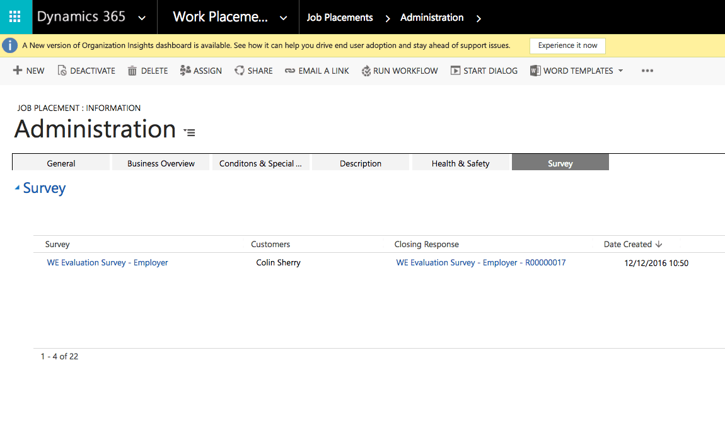Open the Office 365 app launcher grid
Screen dimensions: 725x447
[15, 15]
